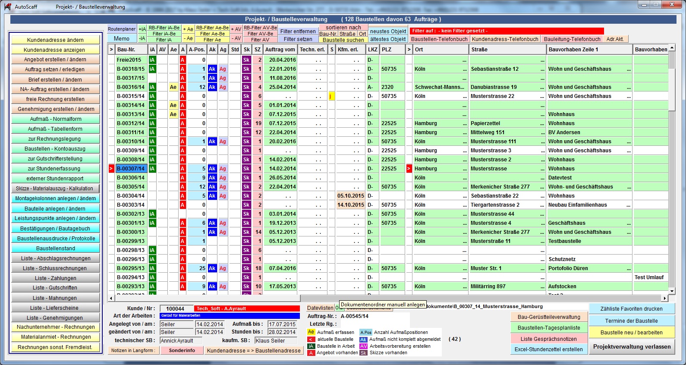Image resolution: width=686 pixels, height=365 pixels.
Task: Toggle the -AV filter button
Action: pos(236,38)
